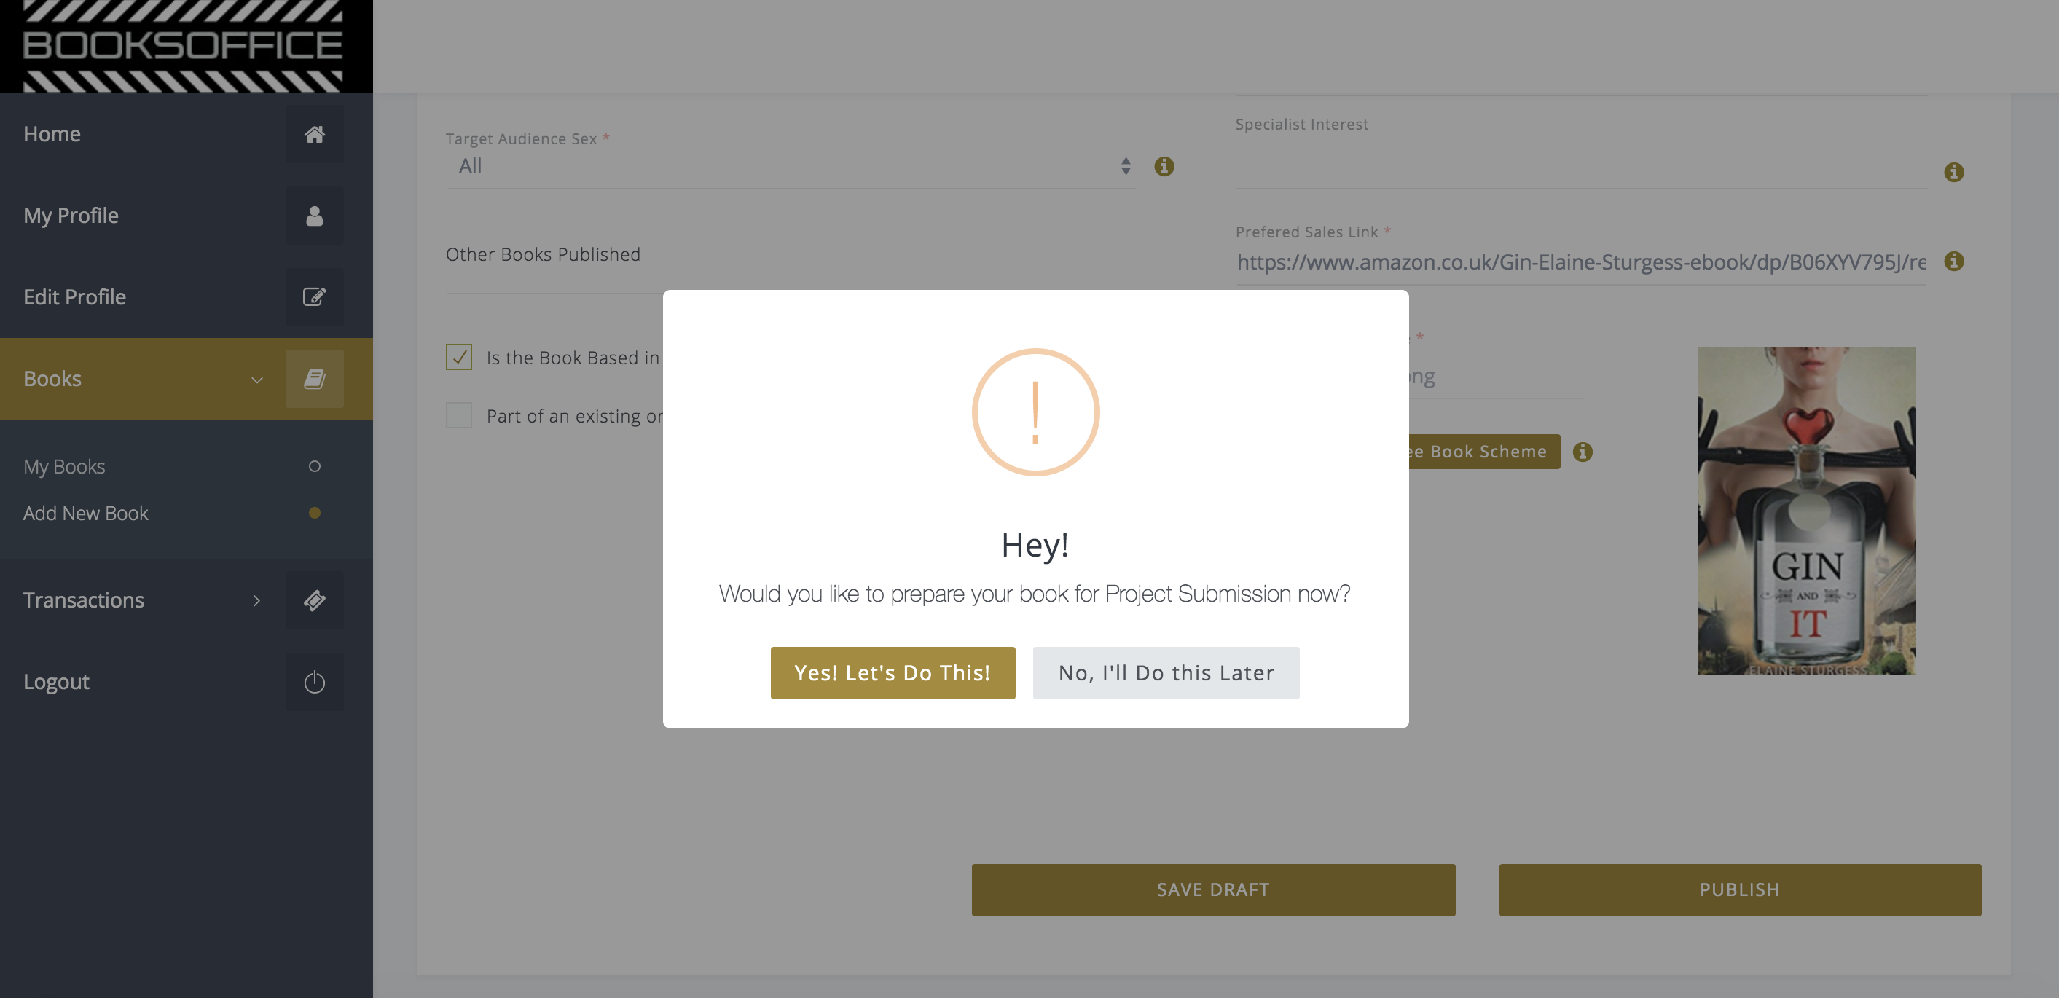The image size is (2059, 998).
Task: Click the Home house icon in sidebar
Action: (314, 134)
